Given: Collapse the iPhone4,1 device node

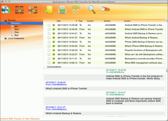Looking at the screenshot, I should click(5, 23).
